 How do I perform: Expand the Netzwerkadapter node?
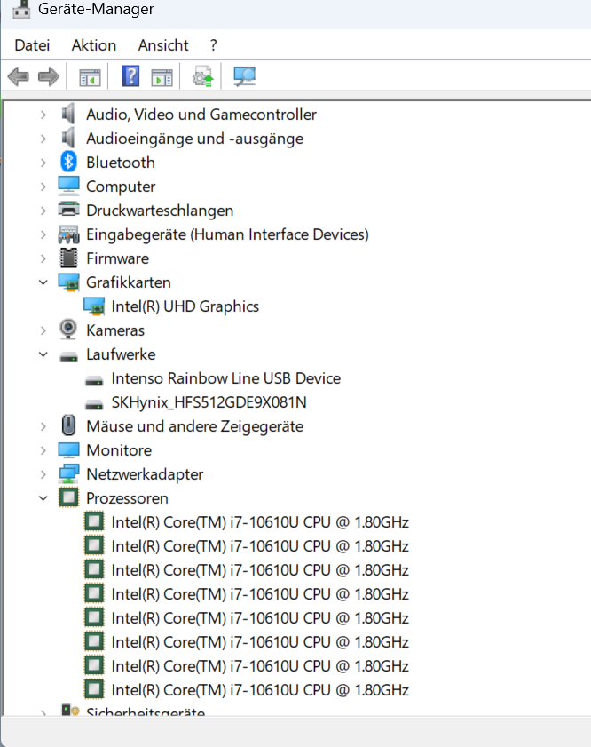(x=43, y=474)
